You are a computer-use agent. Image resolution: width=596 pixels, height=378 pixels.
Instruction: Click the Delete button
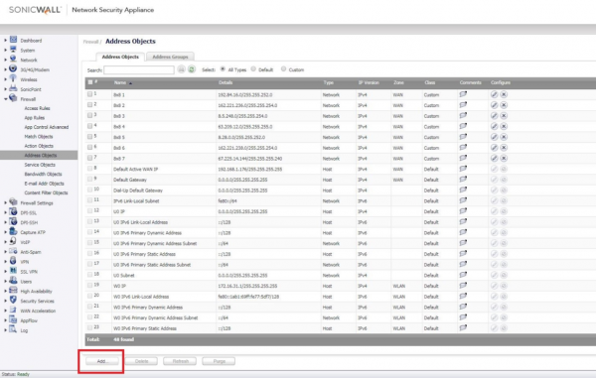(x=141, y=361)
